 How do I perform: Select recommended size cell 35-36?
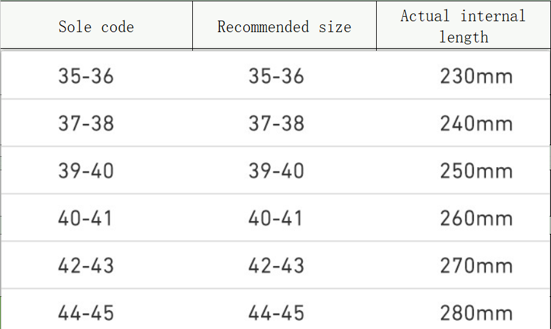(x=276, y=76)
